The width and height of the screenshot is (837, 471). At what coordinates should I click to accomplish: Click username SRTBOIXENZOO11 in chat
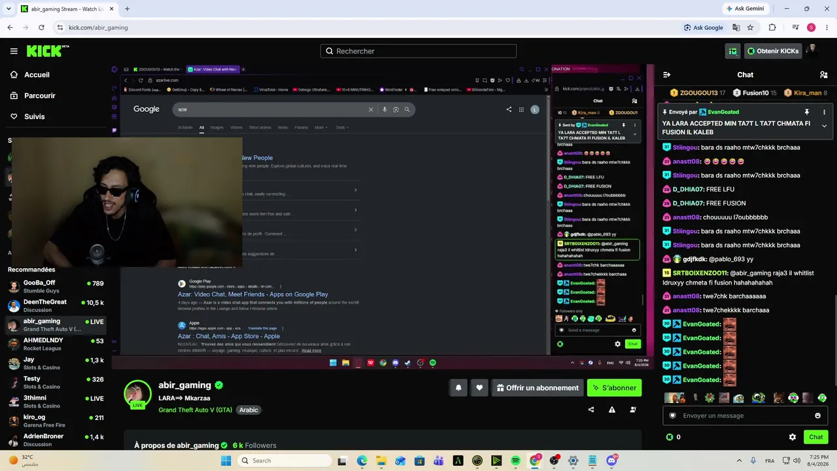pyautogui.click(x=700, y=273)
